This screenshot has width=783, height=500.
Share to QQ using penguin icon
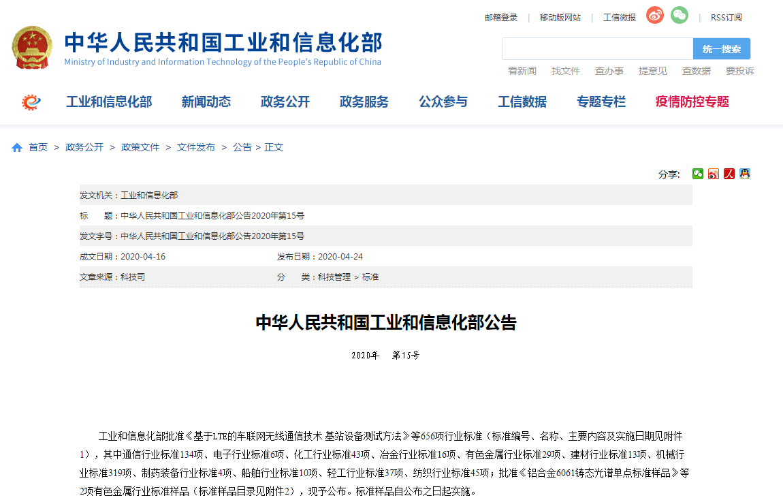click(745, 174)
